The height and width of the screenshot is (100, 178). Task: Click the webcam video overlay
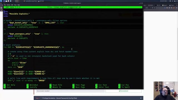(166, 91)
